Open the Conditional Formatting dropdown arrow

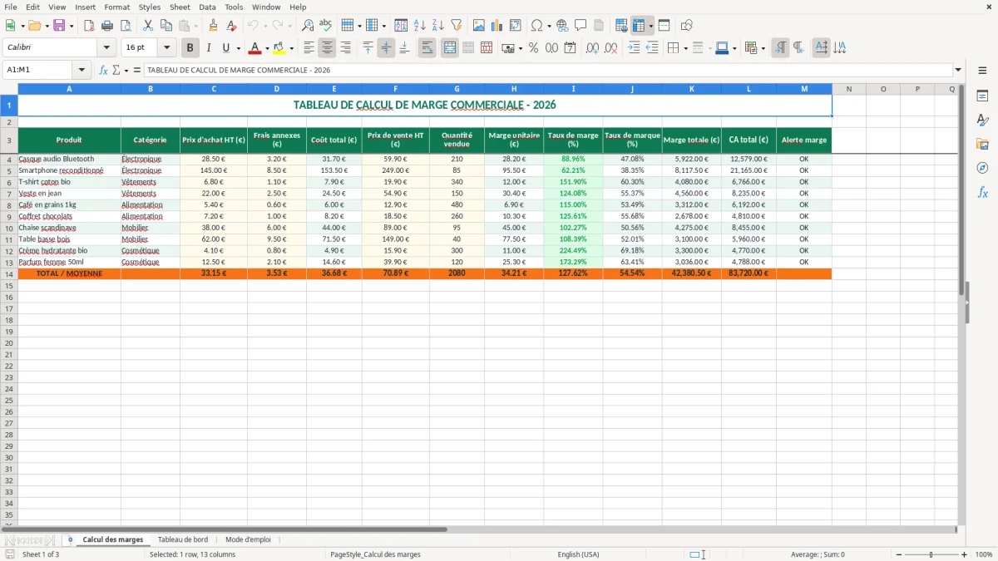point(763,48)
